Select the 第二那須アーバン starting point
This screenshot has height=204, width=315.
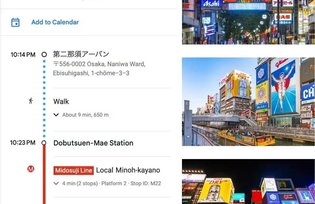point(81,54)
